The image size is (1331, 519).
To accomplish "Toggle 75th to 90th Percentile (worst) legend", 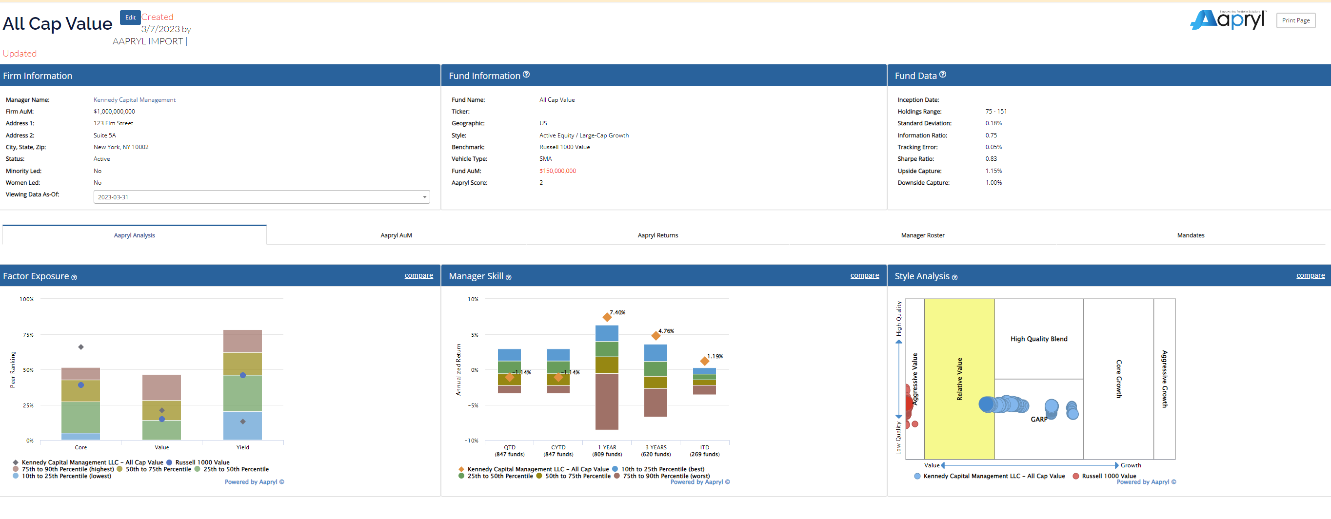I will click(662, 476).
